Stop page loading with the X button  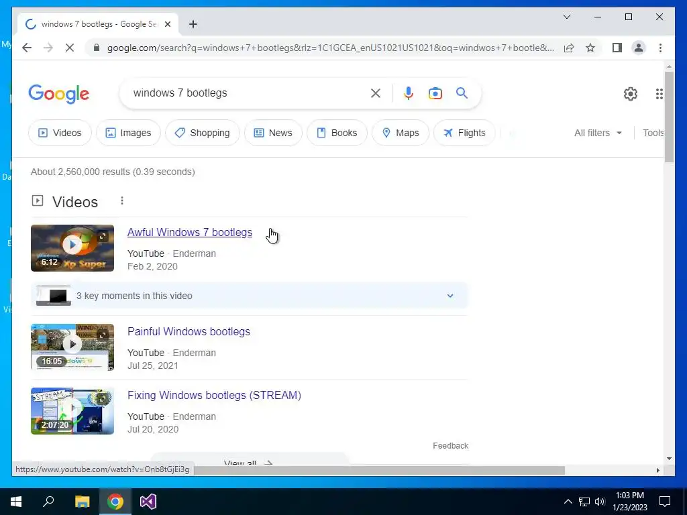(70, 48)
